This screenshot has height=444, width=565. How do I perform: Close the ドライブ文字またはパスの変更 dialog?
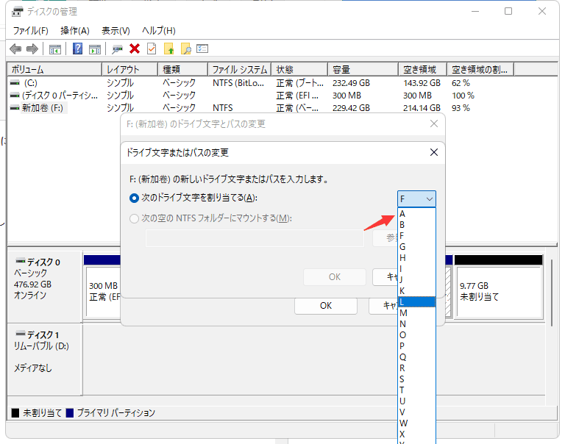[434, 152]
